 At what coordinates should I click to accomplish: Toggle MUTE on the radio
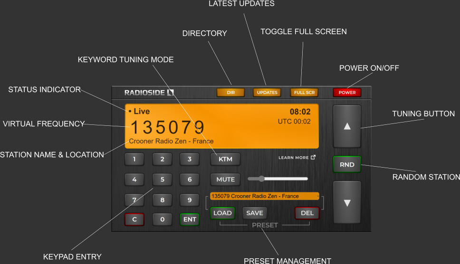click(x=225, y=179)
